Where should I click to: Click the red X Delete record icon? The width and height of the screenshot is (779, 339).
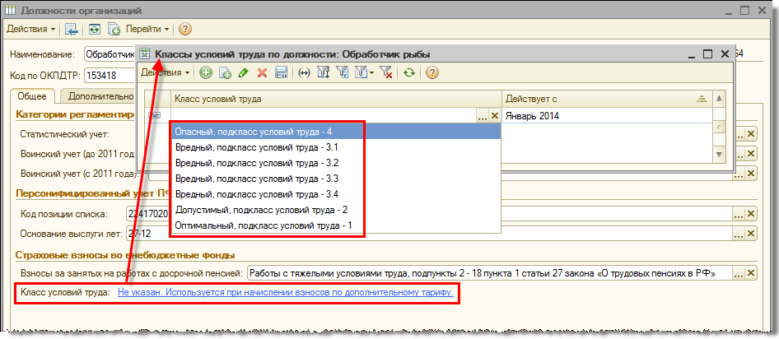click(x=262, y=73)
